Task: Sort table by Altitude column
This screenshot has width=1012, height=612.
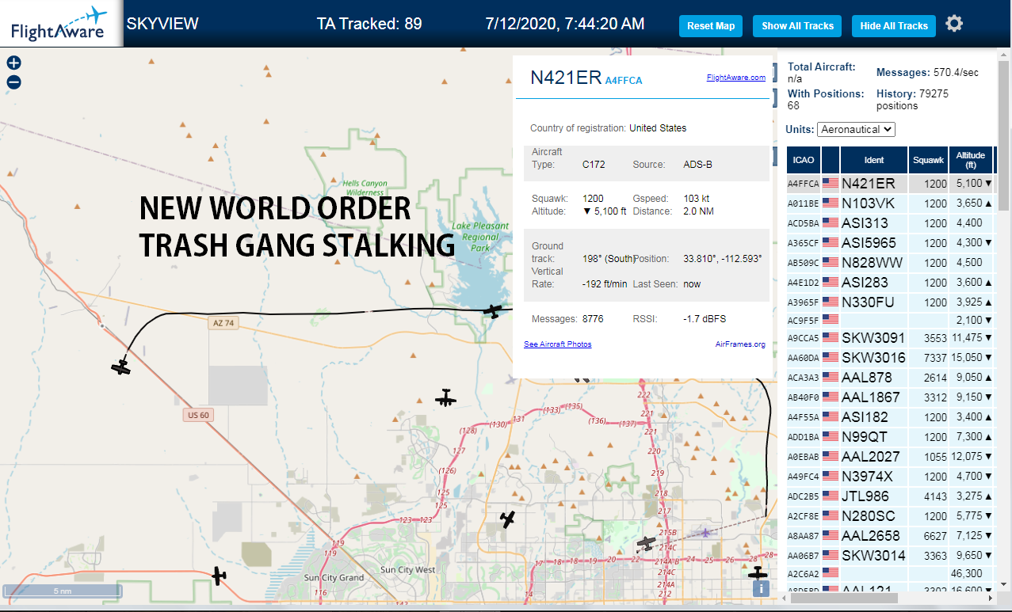Action: (x=970, y=160)
